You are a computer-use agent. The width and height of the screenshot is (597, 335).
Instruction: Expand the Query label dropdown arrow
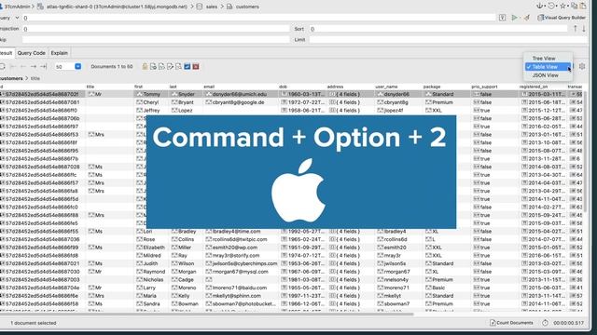point(17,18)
